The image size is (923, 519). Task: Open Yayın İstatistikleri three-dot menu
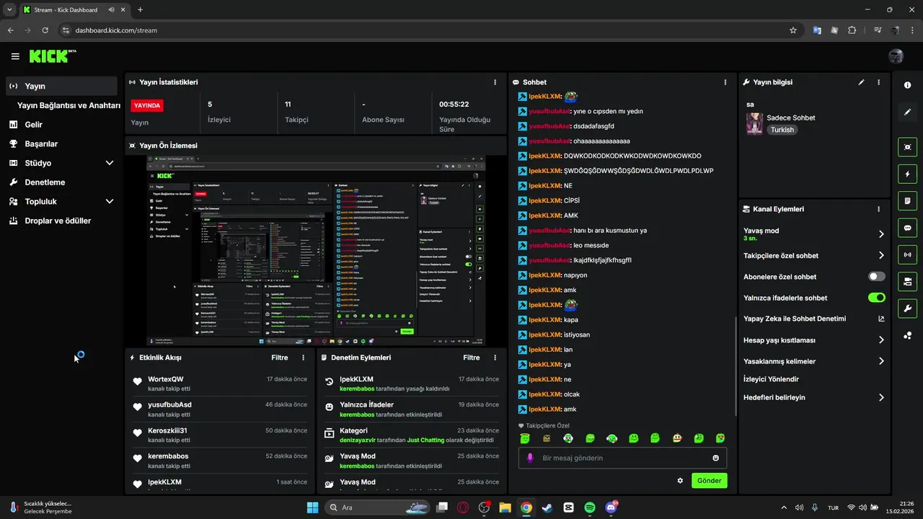[x=495, y=82]
